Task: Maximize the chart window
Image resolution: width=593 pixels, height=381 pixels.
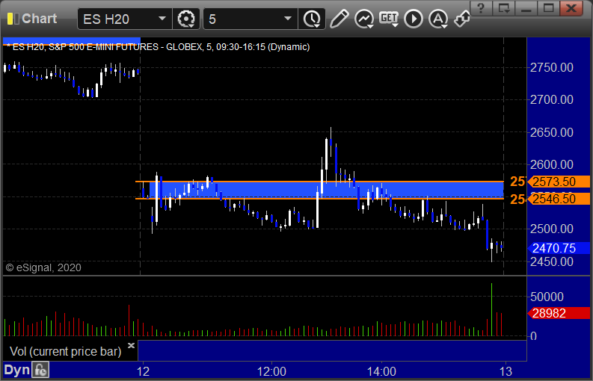Action: click(x=548, y=8)
